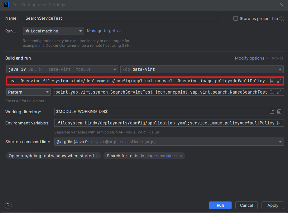This screenshot has width=288, height=213.
Task: Browse for working directory folder icon
Action: click(272, 112)
